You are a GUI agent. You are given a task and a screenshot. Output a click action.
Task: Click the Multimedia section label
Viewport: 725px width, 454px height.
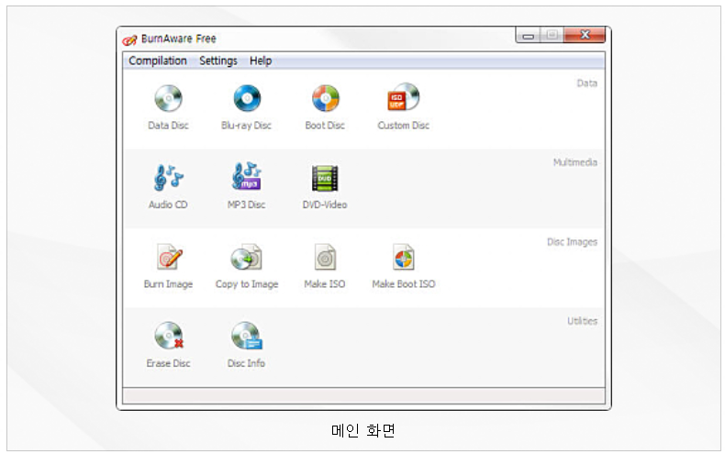(x=575, y=162)
